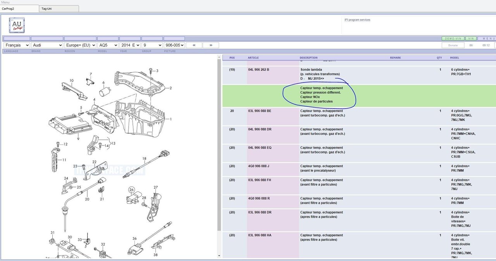This screenshot has height=261, width=496.
Task: Open the Region dropdown showing Europe+ (EU)
Action: (x=80, y=45)
